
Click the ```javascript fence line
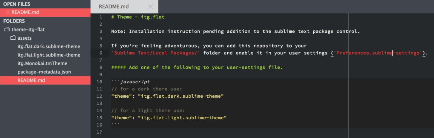click(131, 82)
